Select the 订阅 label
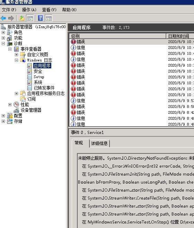The height and width of the screenshot is (228, 194). pos(32,99)
